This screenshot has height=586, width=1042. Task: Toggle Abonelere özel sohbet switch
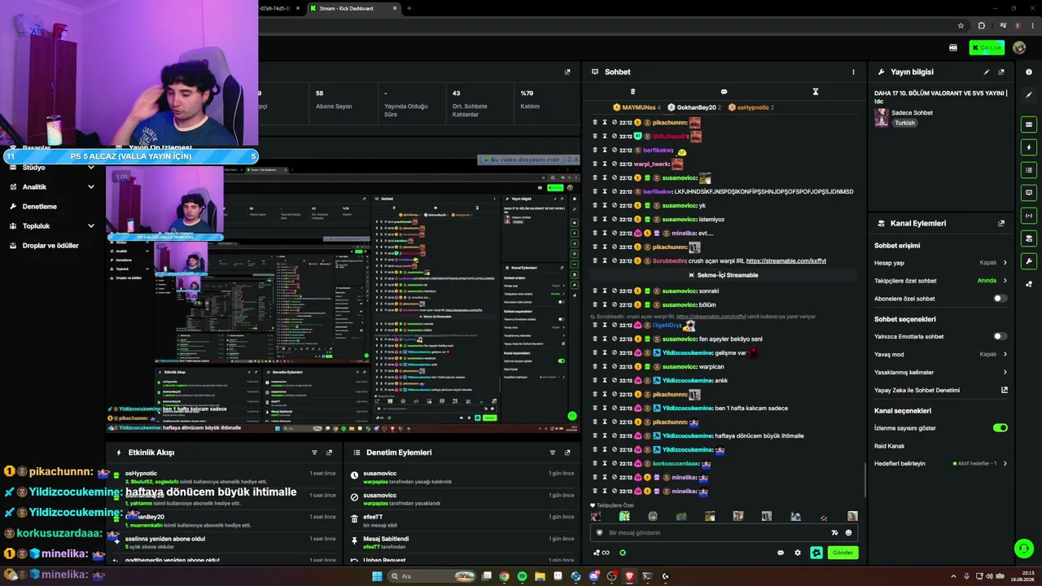[1000, 299]
